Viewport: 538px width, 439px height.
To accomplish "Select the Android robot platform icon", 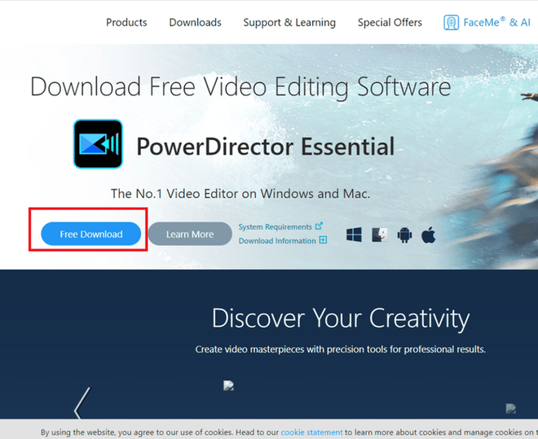I will pos(404,235).
